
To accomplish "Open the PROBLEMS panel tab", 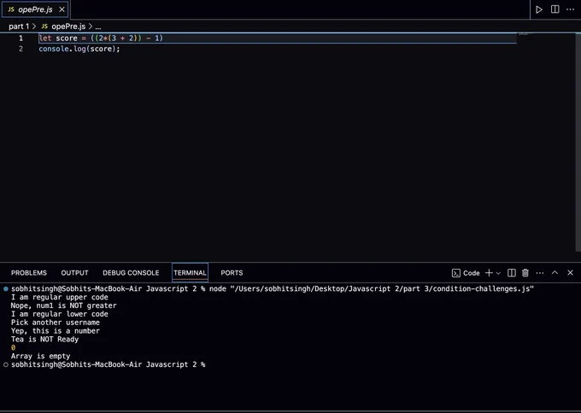I will pyautogui.click(x=29, y=273).
